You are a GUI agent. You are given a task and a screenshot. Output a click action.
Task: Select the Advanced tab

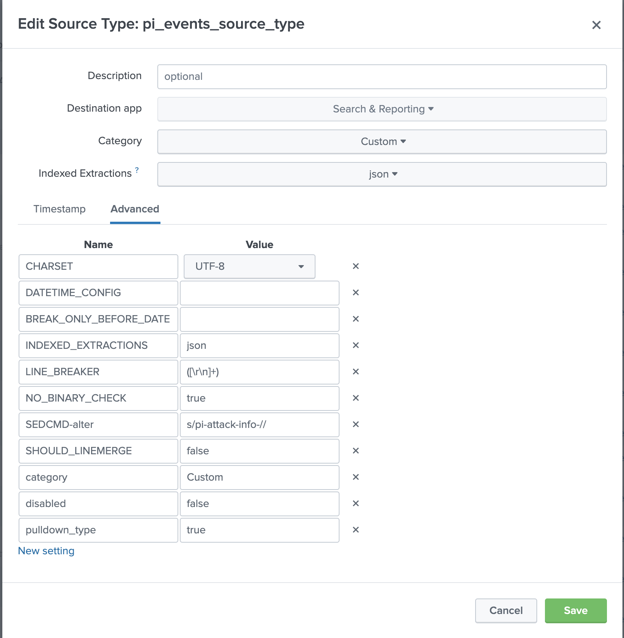point(135,209)
